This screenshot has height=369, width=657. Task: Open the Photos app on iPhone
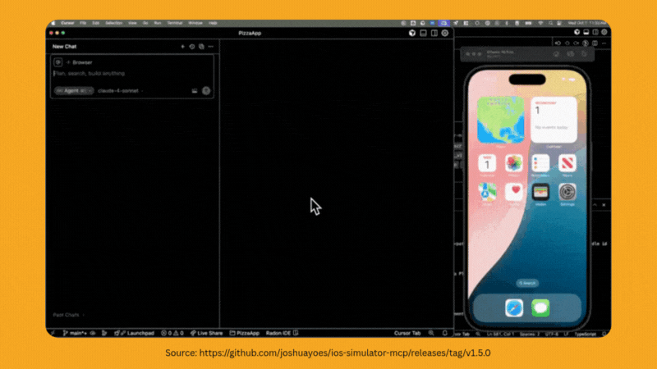coord(514,163)
